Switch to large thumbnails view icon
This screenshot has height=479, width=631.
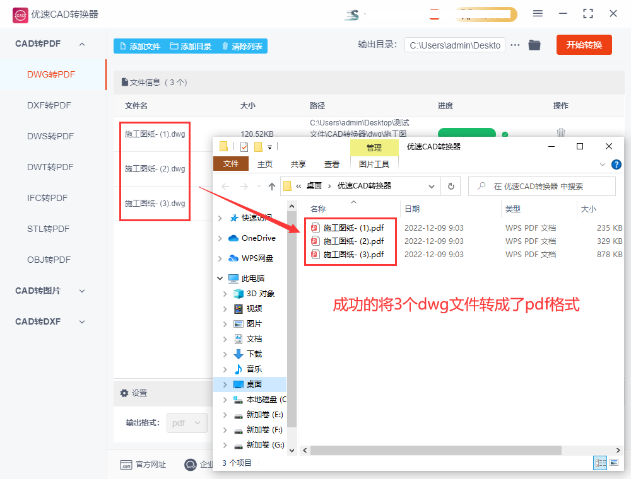[614, 463]
